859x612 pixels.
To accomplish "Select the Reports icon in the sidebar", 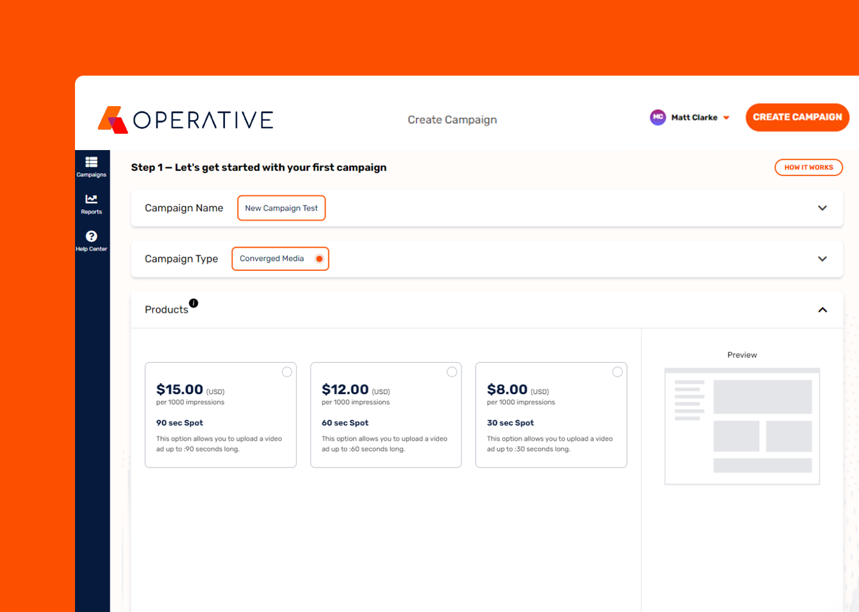I will (91, 199).
